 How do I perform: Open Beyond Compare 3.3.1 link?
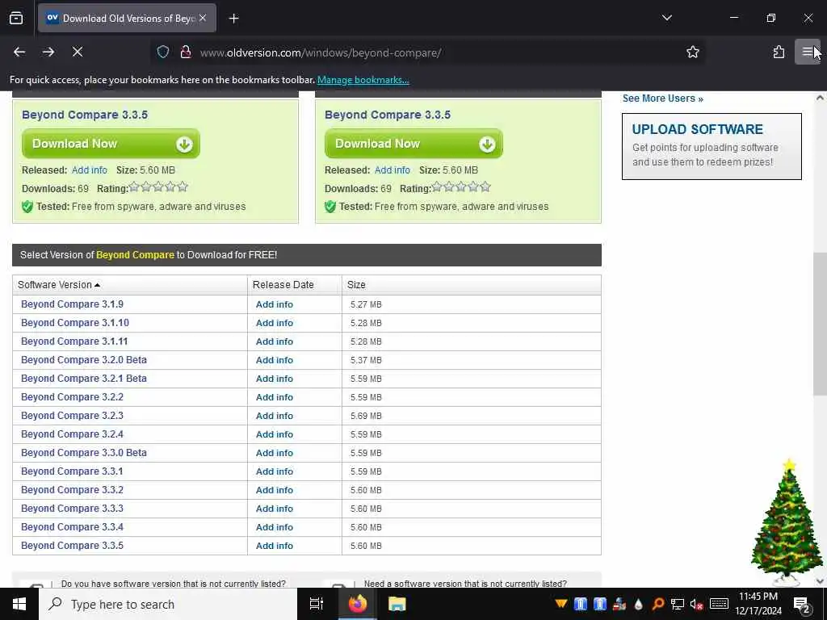tap(72, 471)
